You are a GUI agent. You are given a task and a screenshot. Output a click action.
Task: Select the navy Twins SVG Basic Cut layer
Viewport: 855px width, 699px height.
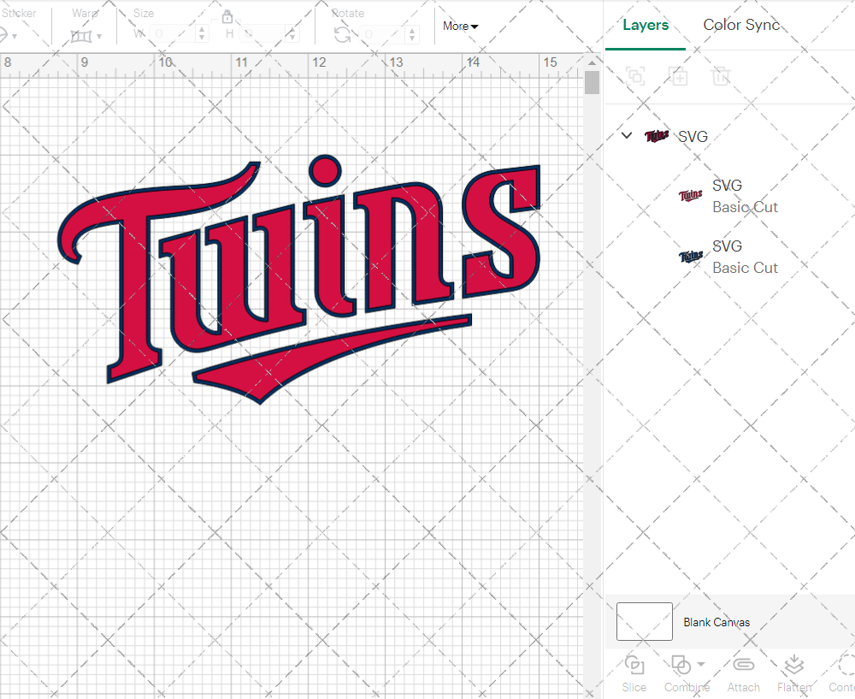pos(729,257)
